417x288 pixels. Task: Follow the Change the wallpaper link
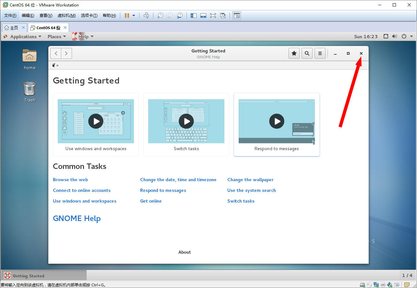250,180
